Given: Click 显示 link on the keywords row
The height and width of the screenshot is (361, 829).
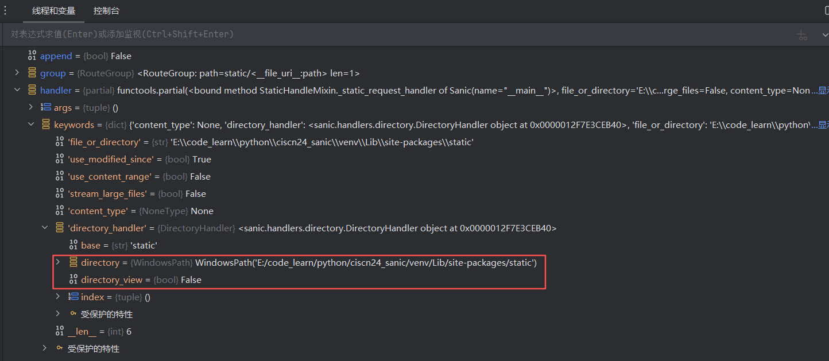Looking at the screenshot, I should [x=823, y=125].
